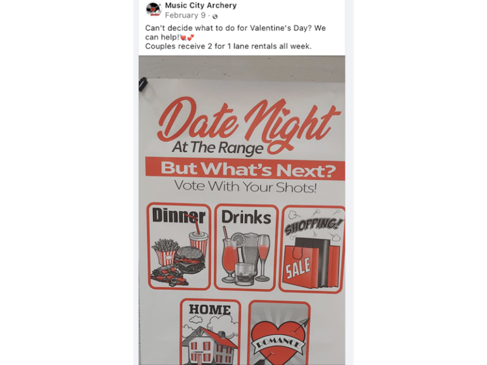Open Music City Archery profile picture

[x=153, y=10]
